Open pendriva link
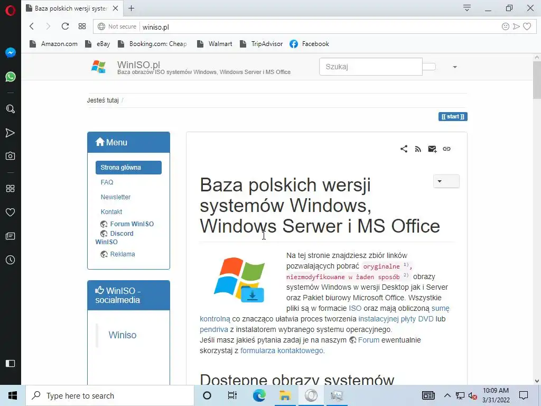This screenshot has width=541, height=406. point(214,329)
